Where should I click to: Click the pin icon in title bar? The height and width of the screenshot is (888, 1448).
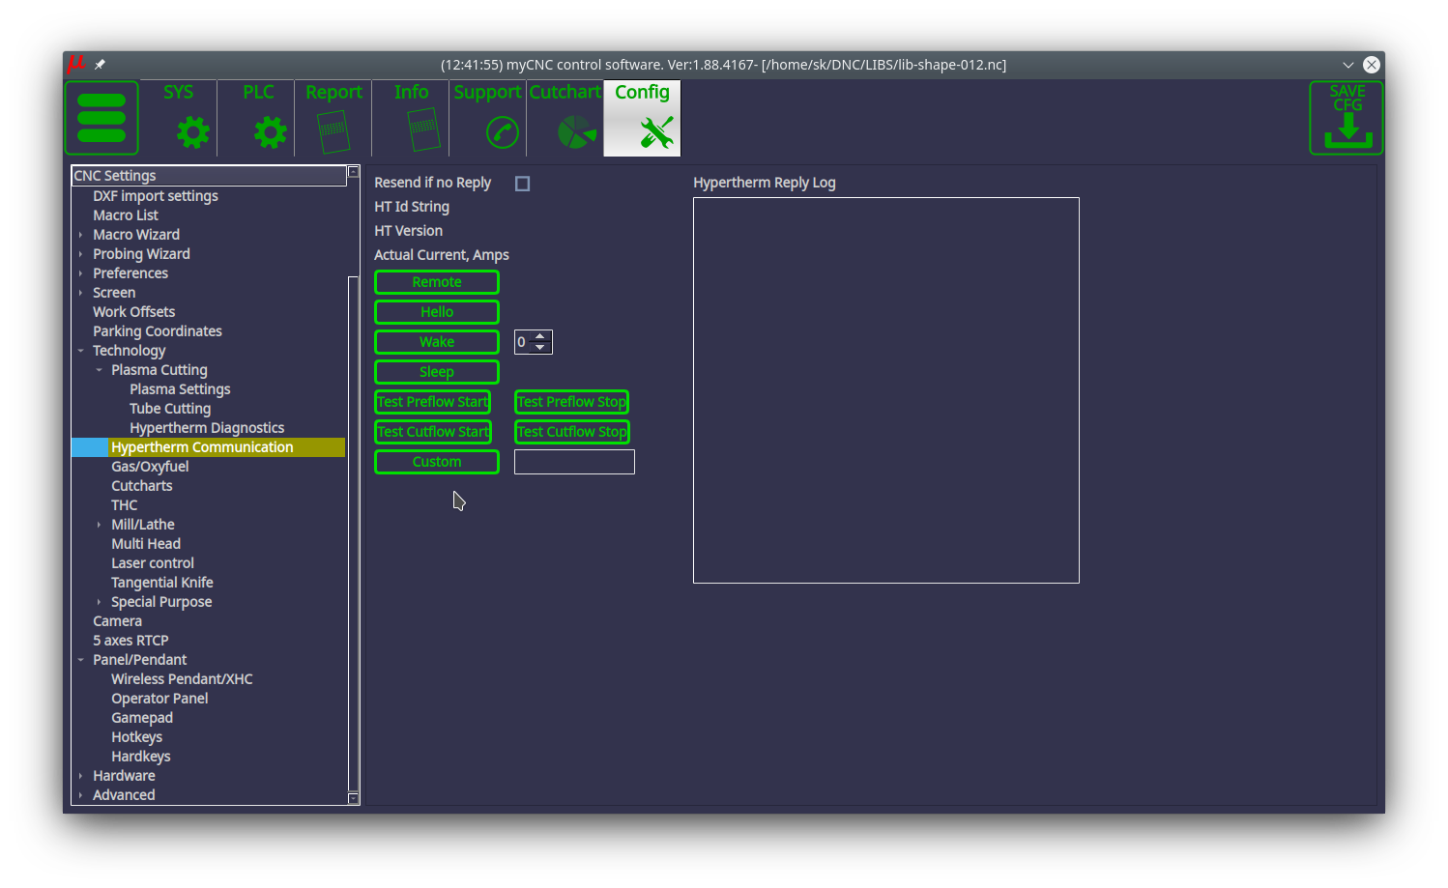tap(100, 65)
